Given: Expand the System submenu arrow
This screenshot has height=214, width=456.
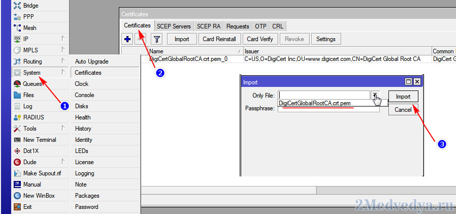Looking at the screenshot, I should click(62, 72).
